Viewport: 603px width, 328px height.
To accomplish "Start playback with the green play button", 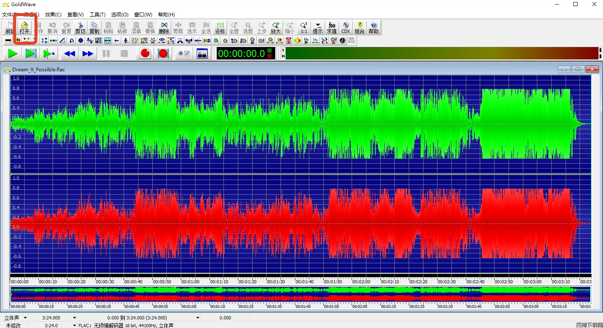I will click(13, 53).
